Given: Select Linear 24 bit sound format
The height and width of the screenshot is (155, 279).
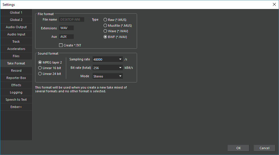Looking at the screenshot, I should point(40,74).
